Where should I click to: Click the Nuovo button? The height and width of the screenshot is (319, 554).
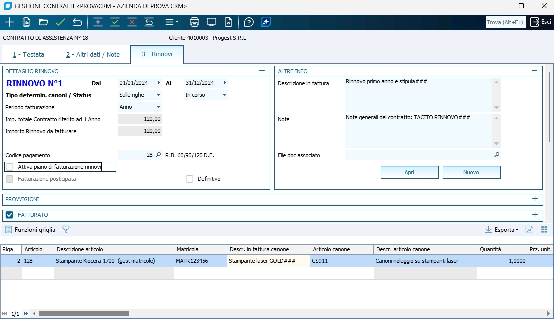[471, 172]
